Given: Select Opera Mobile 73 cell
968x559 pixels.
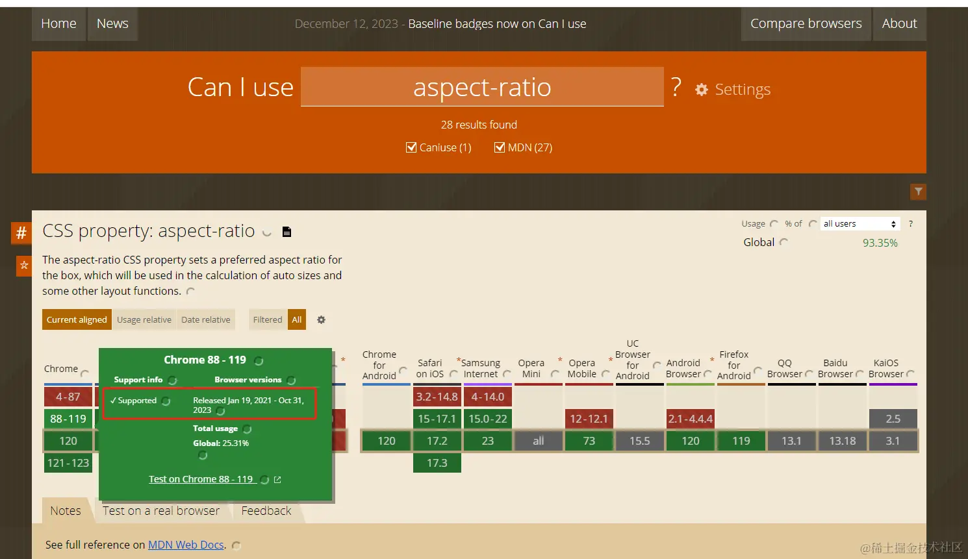Looking at the screenshot, I should tap(589, 441).
